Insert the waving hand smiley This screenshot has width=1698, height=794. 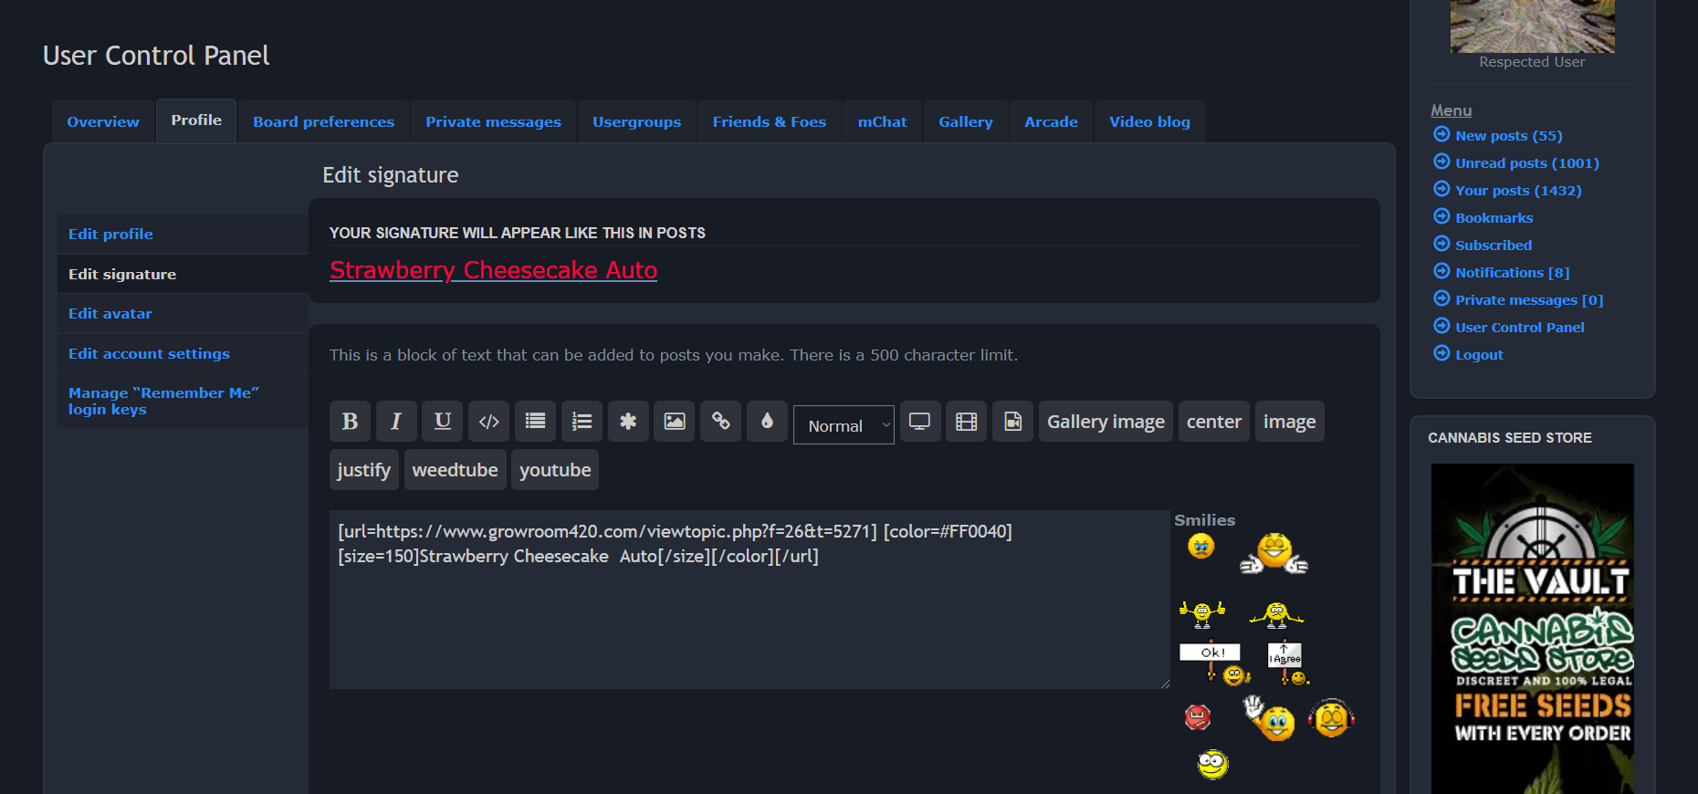pos(1268,718)
